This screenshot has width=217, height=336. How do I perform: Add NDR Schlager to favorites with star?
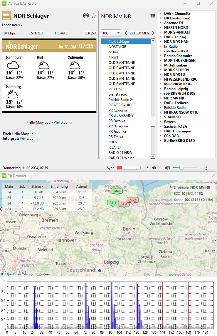pos(94,16)
